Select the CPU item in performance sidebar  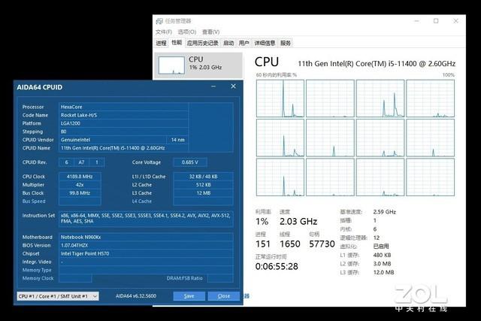(198, 65)
